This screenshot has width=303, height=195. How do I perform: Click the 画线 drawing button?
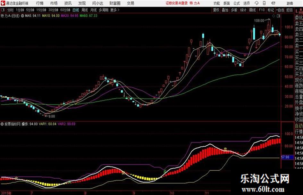252,10
